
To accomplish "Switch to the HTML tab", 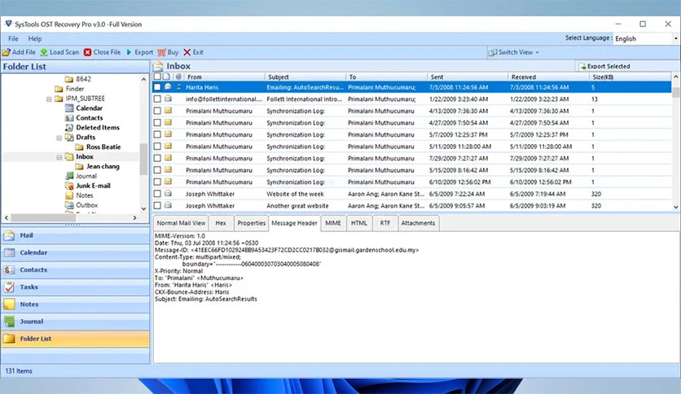I will pyautogui.click(x=359, y=223).
